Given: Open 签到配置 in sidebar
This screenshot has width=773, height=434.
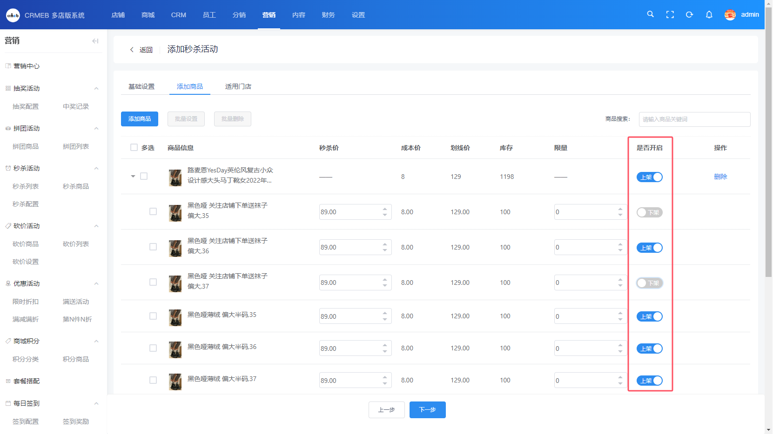Looking at the screenshot, I should pyautogui.click(x=26, y=421).
